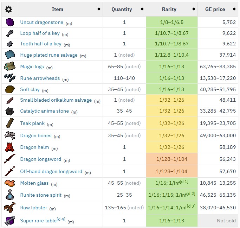The height and width of the screenshot is (228, 240).
Task: Click the (m) members marker beside Uncut dragonstone
Action: point(69,24)
